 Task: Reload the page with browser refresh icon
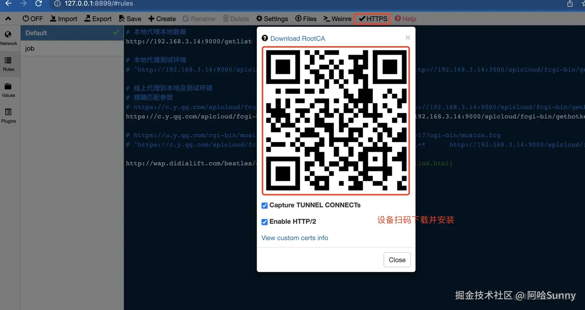click(x=38, y=3)
